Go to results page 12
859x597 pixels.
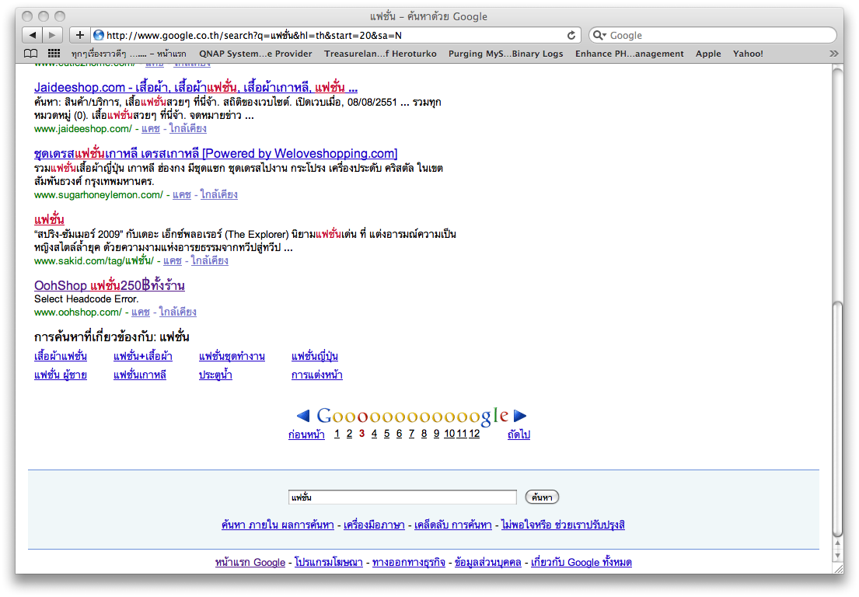point(474,434)
